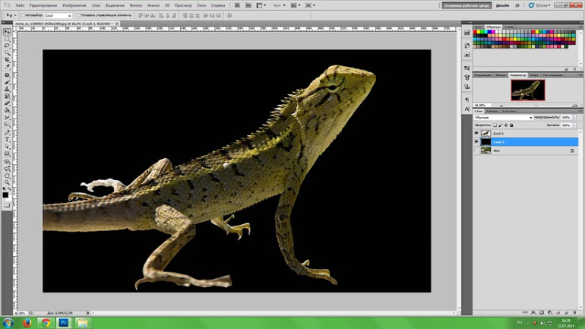Toggle the Автовыбор checkbox in options bar
The height and width of the screenshot is (329, 585).
click(x=23, y=15)
